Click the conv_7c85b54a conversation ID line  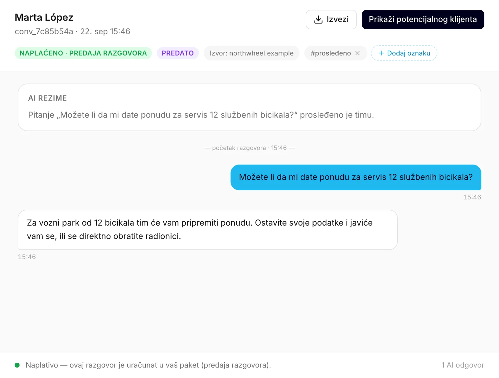pos(72,31)
